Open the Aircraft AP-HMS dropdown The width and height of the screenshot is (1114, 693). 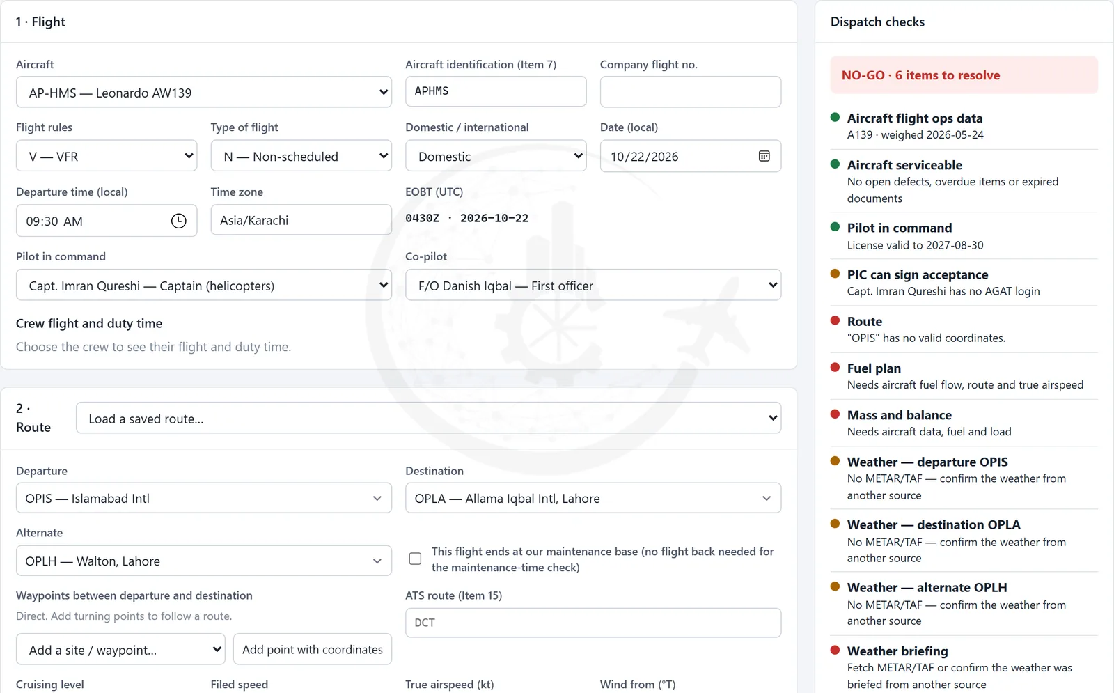(204, 92)
